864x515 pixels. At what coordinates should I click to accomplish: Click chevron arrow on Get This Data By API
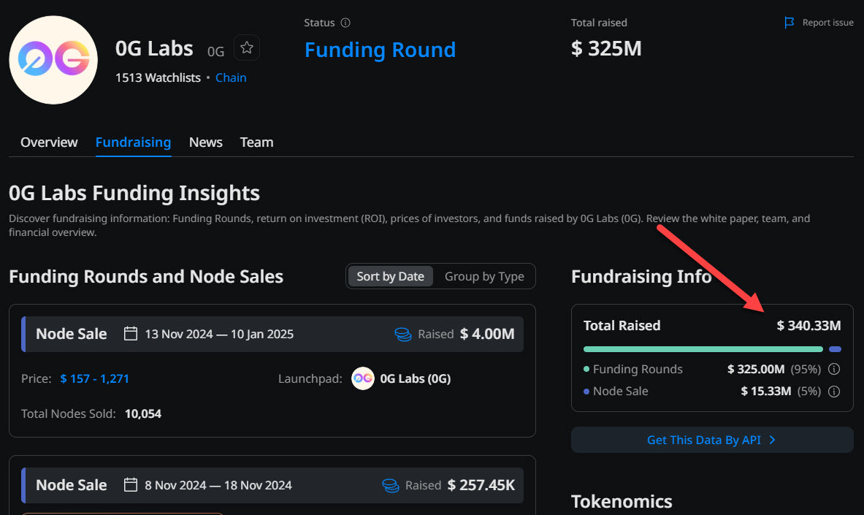(773, 440)
